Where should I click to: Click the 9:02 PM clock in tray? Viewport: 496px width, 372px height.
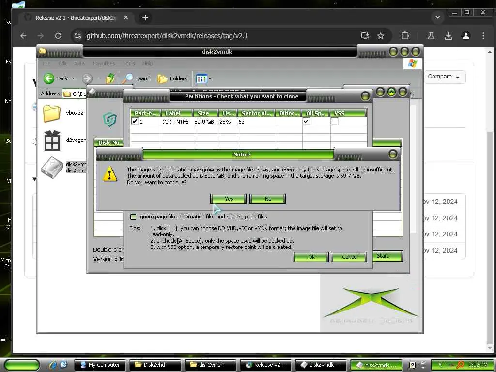coord(478,365)
